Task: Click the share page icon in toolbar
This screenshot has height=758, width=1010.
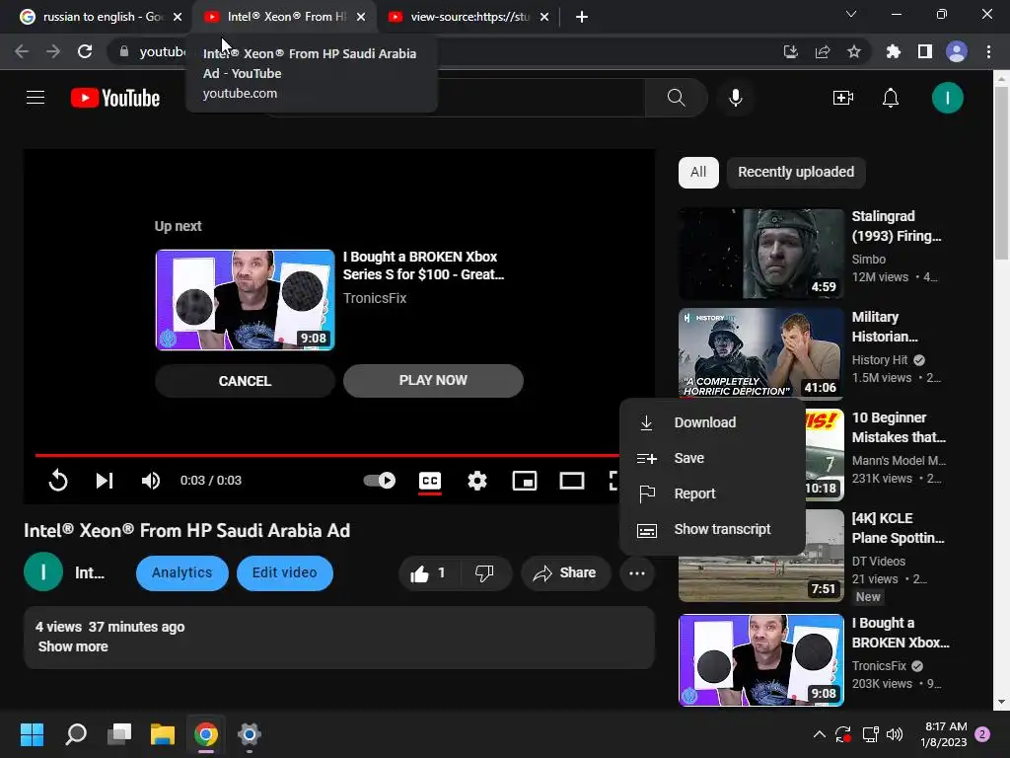Action: [x=822, y=51]
